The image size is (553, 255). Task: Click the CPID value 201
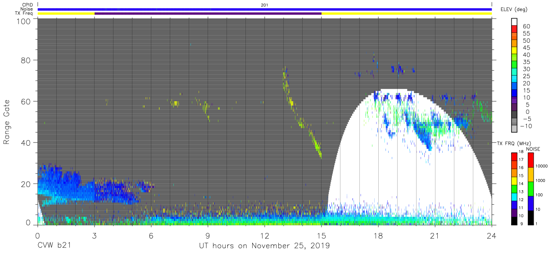264,5
